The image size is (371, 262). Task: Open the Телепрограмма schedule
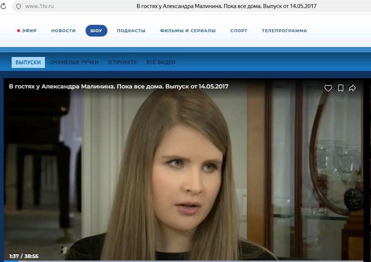(x=284, y=31)
